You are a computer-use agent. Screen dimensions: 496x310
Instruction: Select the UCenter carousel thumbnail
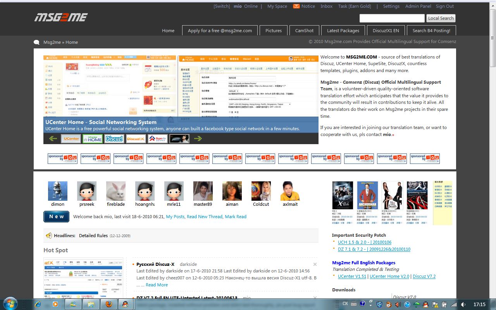tap(71, 138)
